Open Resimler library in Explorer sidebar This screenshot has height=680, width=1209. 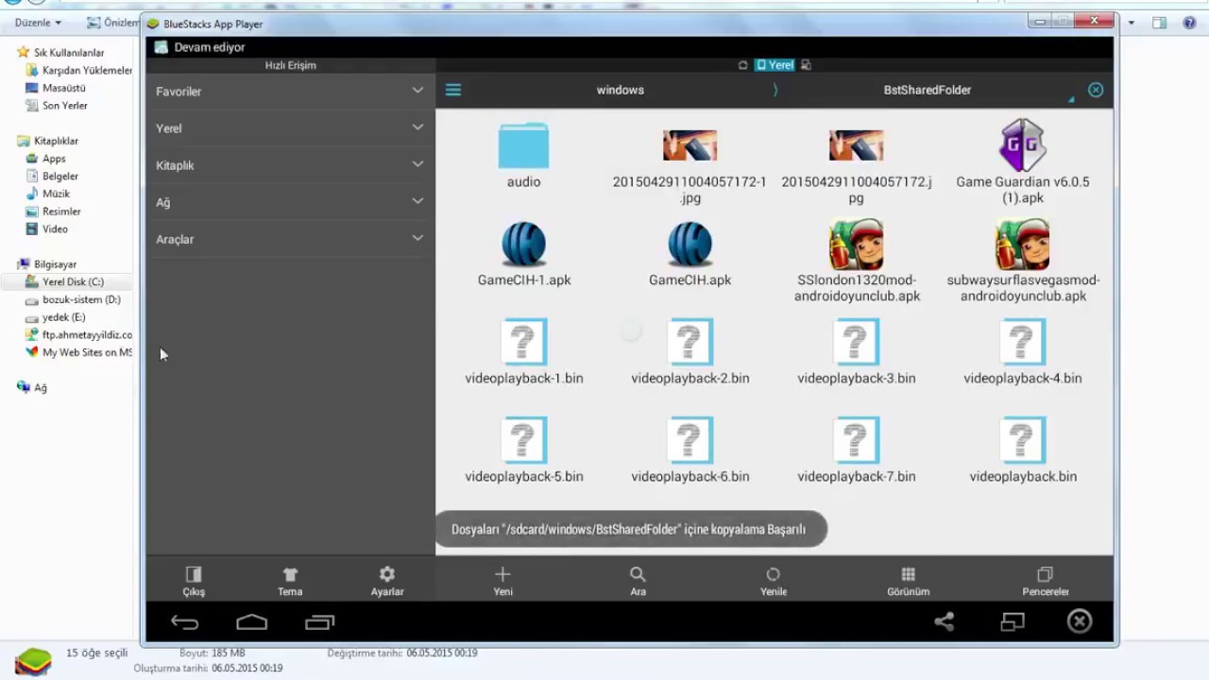pos(53,212)
